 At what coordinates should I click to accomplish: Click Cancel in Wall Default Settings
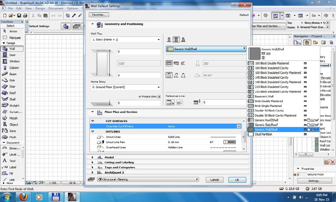pos(214,180)
